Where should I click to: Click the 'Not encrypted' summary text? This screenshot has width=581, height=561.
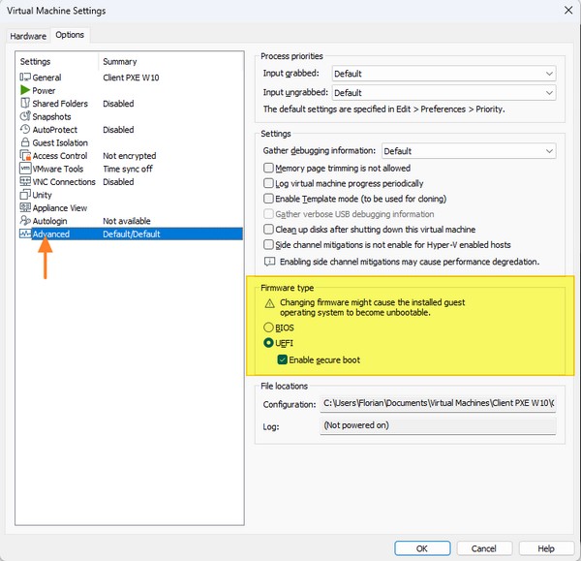click(x=130, y=156)
